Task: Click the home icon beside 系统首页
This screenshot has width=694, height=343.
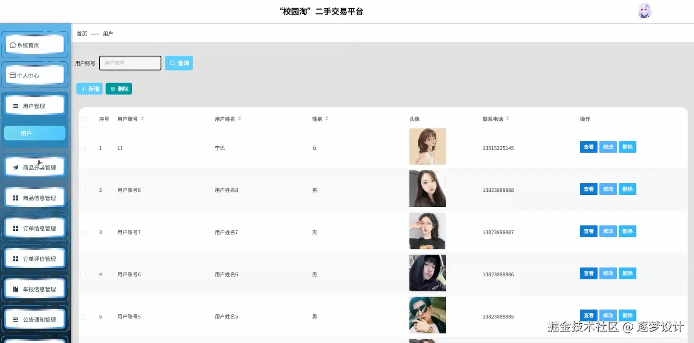Action: [13, 45]
